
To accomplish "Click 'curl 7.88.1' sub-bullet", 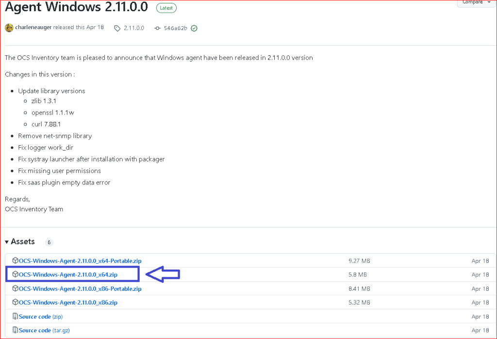I will (x=46, y=124).
